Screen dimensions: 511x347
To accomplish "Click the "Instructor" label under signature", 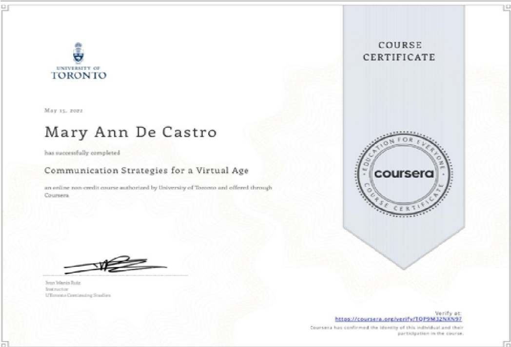I will [x=57, y=289].
